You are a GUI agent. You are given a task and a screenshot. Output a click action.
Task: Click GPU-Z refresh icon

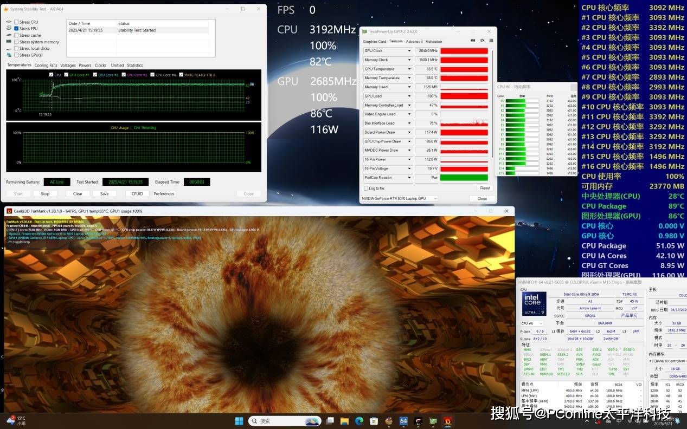click(x=482, y=41)
